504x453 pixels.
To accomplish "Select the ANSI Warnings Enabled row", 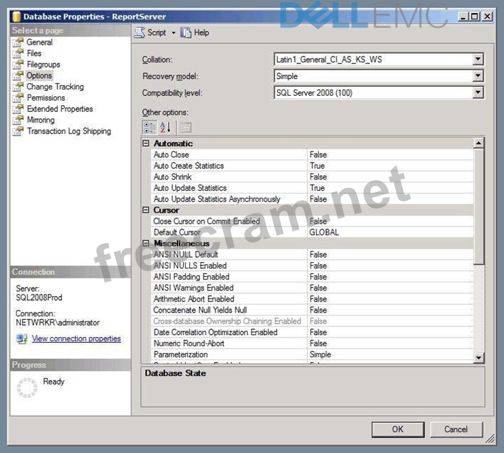I will (312, 288).
